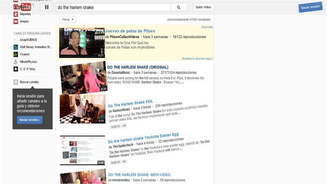Click the Harlem Shake FAIL thumbnail

tap(83, 109)
